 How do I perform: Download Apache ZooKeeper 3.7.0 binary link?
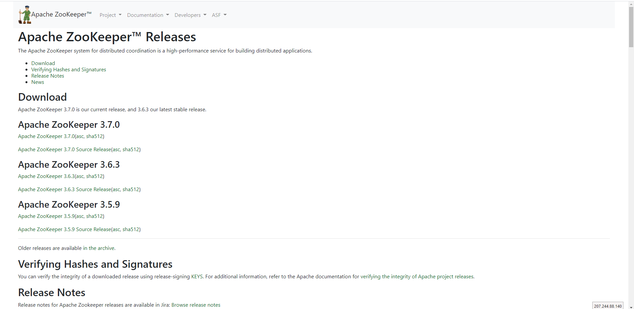click(46, 136)
